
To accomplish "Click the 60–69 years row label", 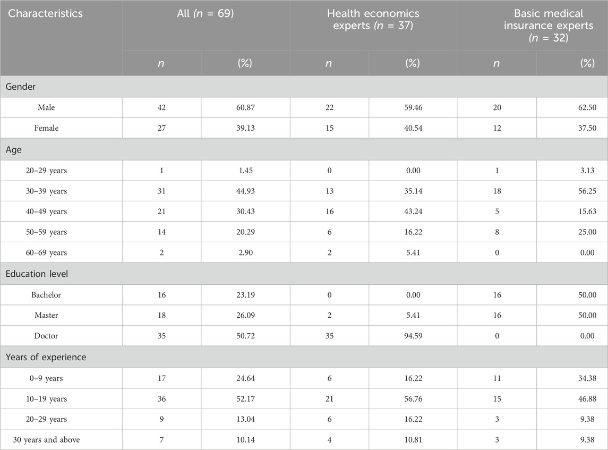I will click(46, 252).
